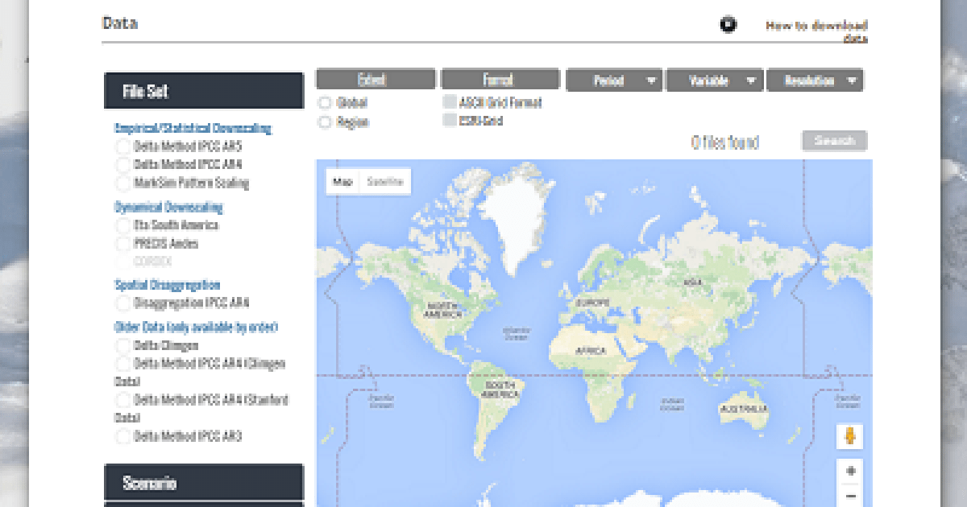Open the Period dropdown
Viewport: 967px width, 507px height.
click(x=614, y=80)
